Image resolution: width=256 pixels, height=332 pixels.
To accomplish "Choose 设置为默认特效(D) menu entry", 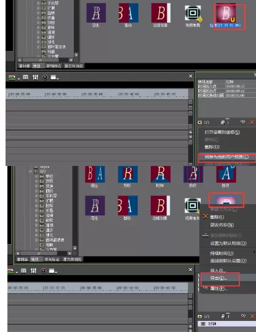I will click(228, 243).
